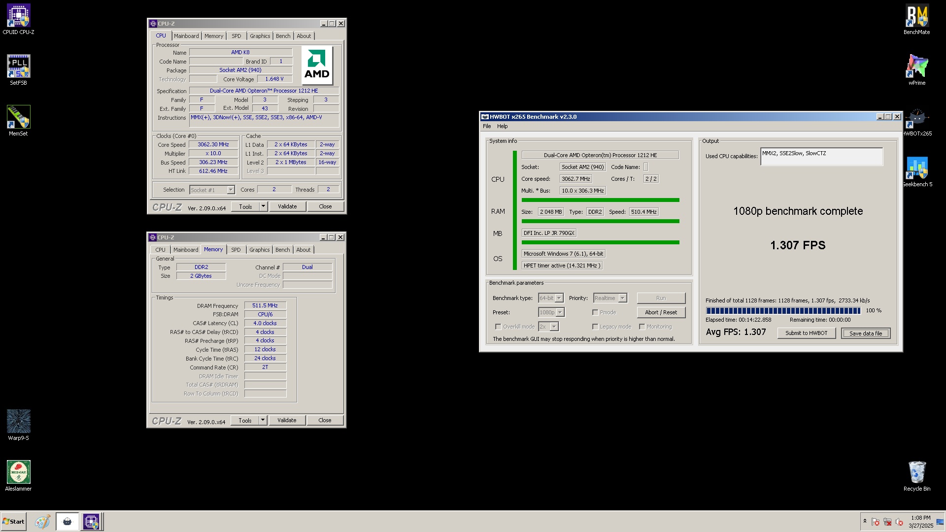Open SetFSB desktop shortcut
The width and height of the screenshot is (946, 532).
point(18,70)
